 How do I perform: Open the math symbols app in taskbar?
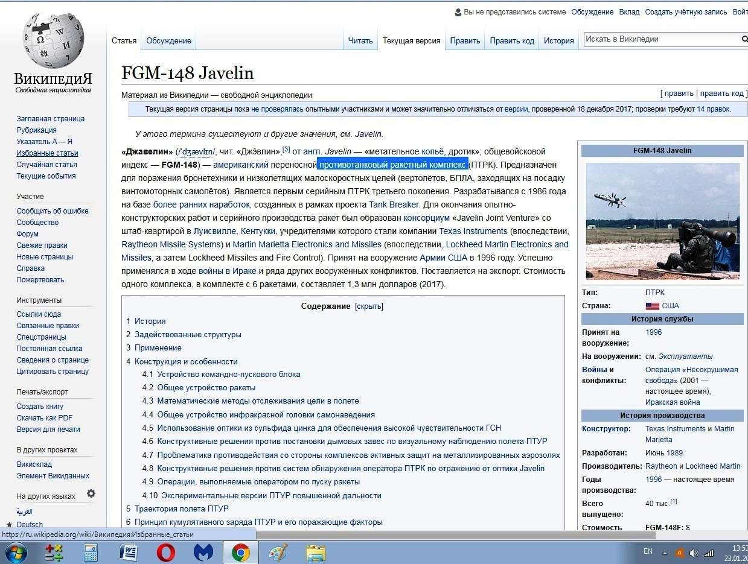[x=54, y=553]
